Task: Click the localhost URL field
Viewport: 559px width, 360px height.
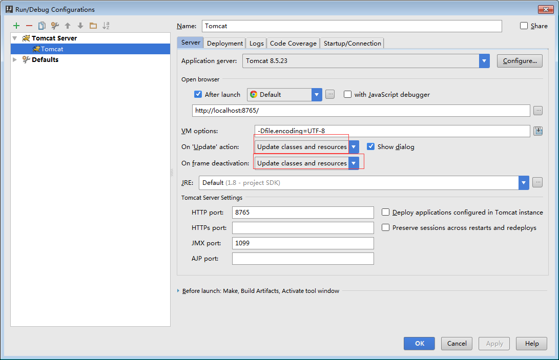Action: 361,111
